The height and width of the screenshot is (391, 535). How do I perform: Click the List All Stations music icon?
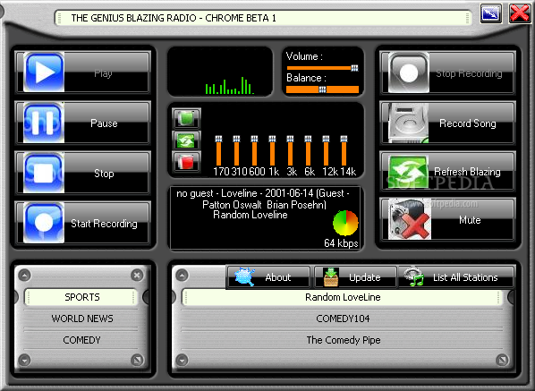click(x=414, y=276)
